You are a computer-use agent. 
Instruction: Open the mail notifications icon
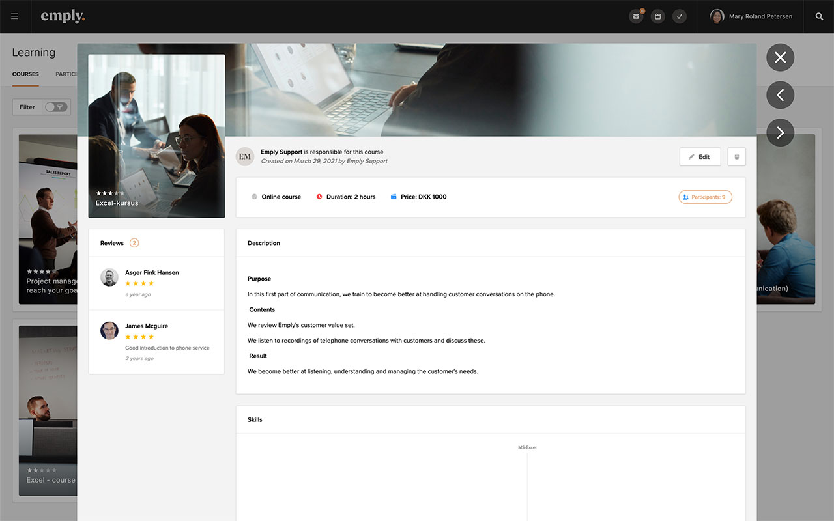point(636,16)
